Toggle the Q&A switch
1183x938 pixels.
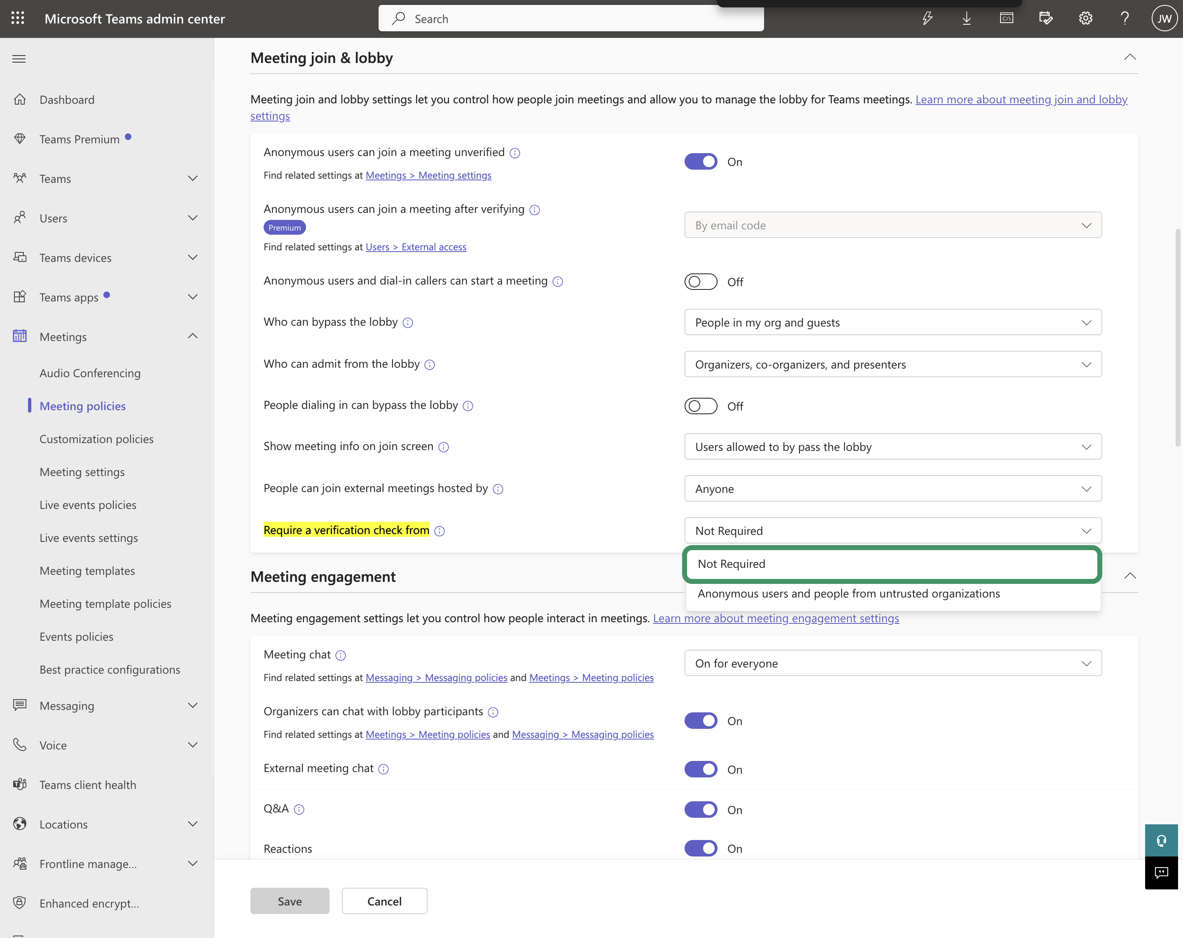coord(701,810)
